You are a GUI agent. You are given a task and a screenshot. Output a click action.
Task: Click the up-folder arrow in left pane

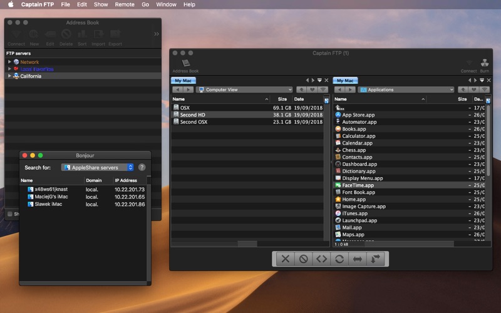[x=302, y=90]
